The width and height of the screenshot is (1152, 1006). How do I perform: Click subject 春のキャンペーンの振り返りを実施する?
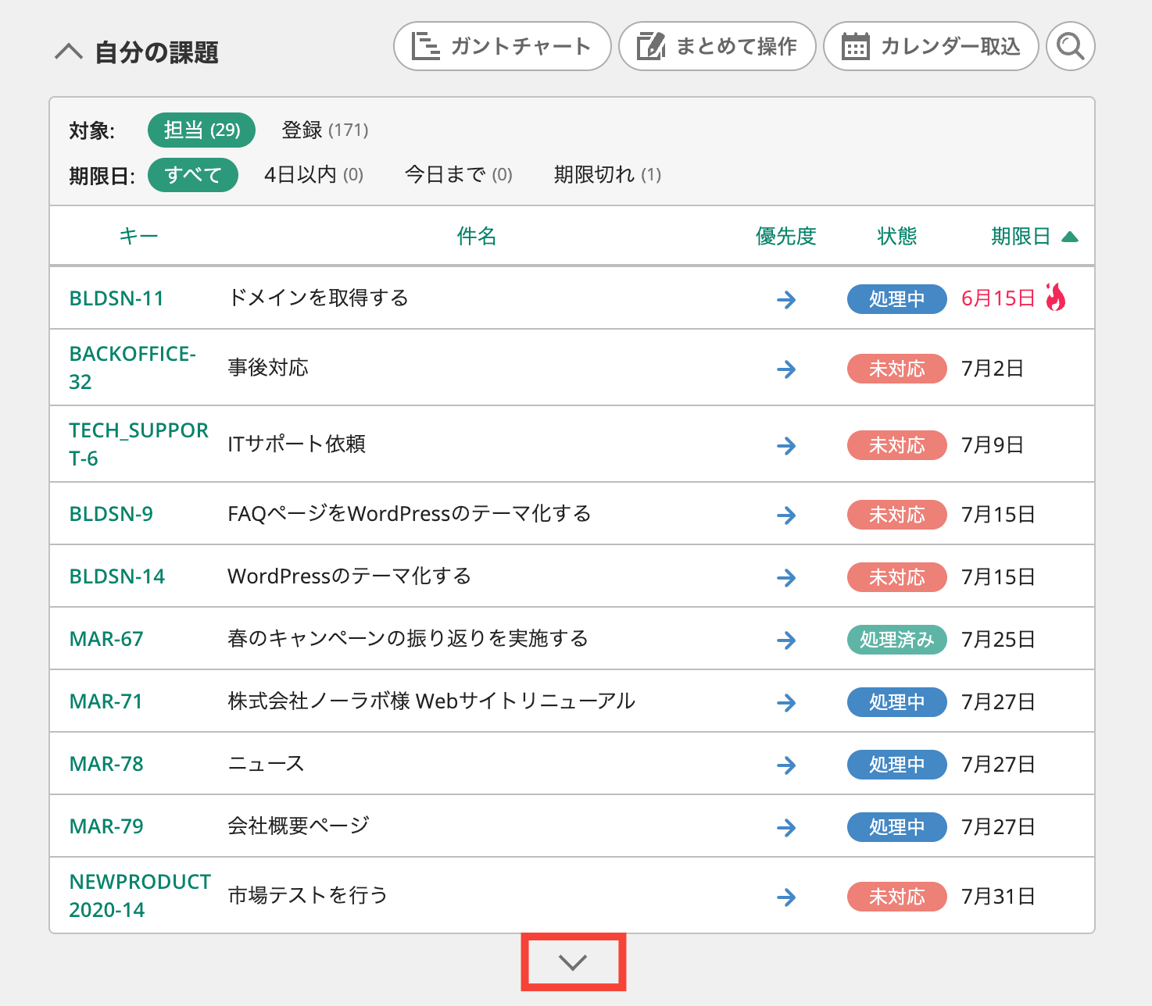point(408,638)
